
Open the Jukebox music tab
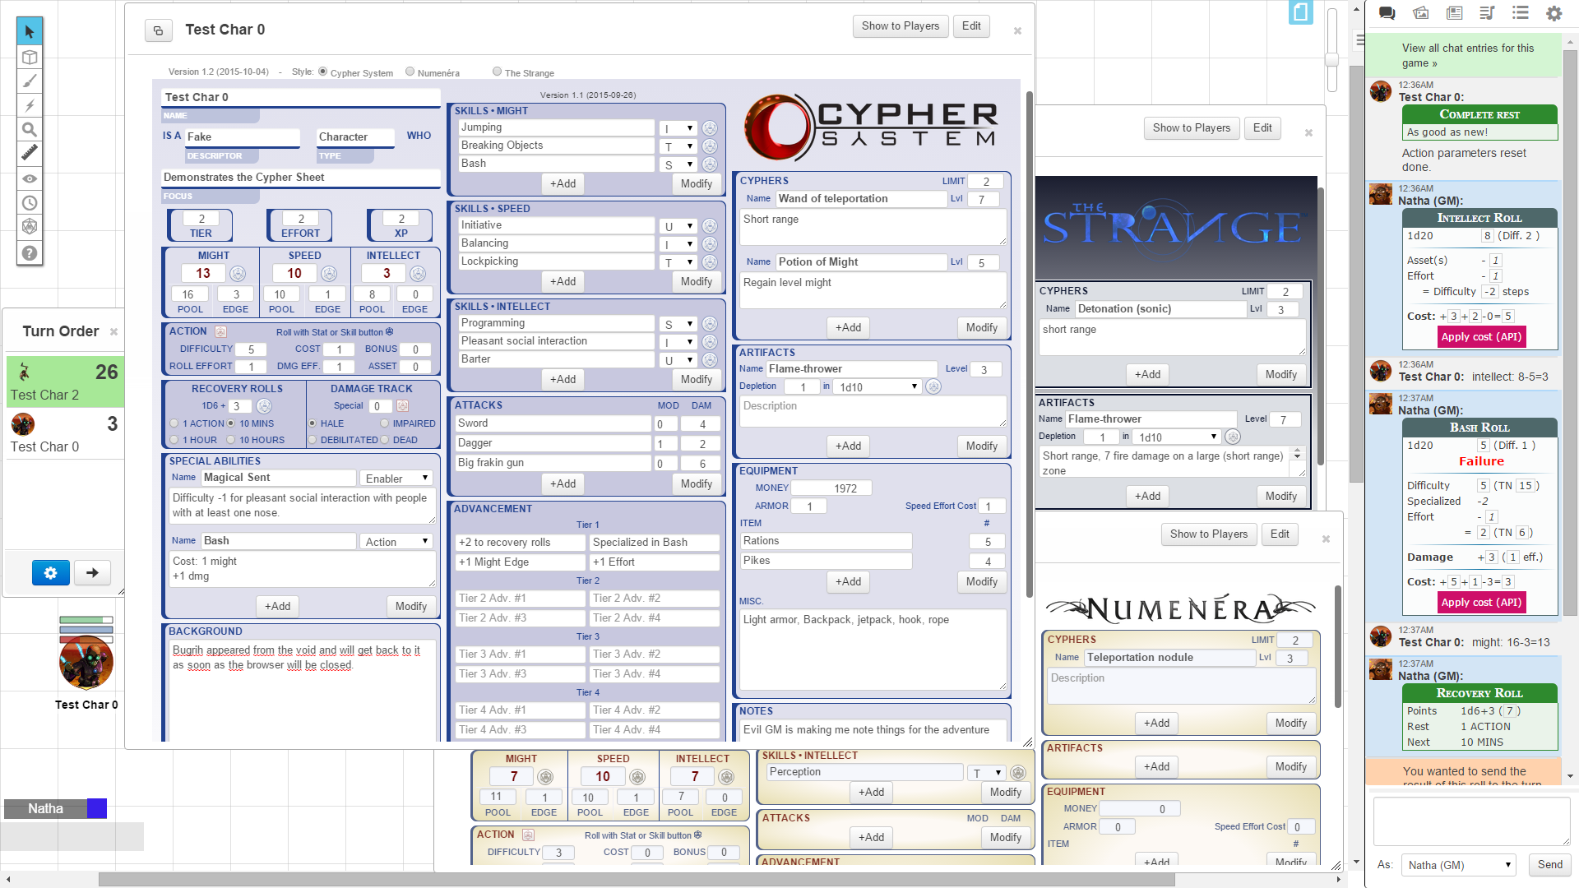pos(1487,13)
